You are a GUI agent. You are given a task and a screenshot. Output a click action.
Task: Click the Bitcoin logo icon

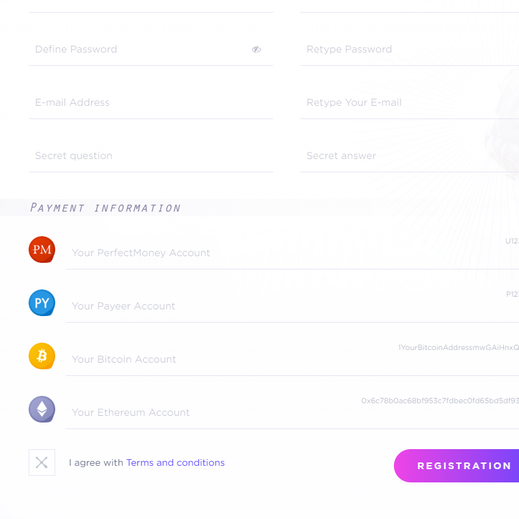[42, 356]
